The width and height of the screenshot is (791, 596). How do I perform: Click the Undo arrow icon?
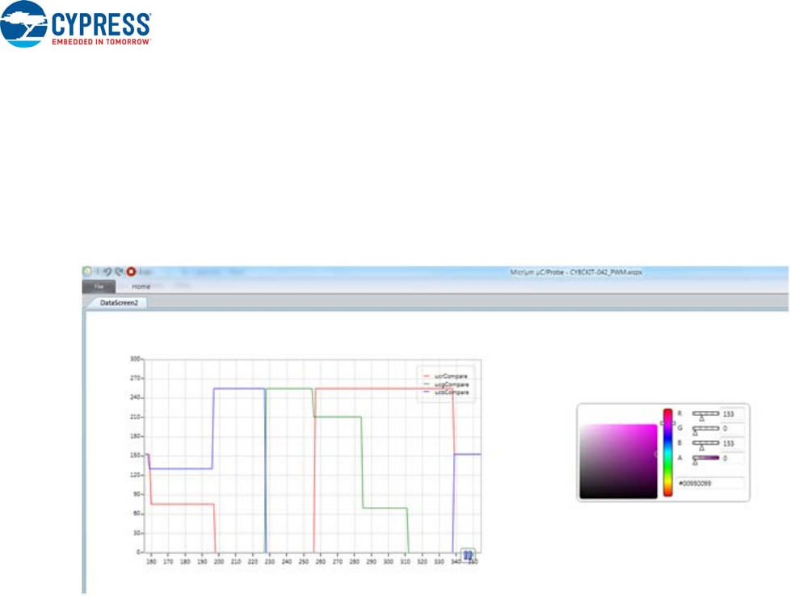[107, 272]
